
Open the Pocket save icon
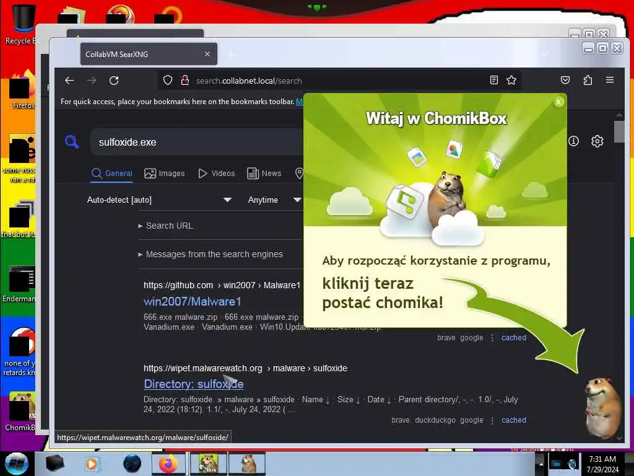tap(565, 80)
